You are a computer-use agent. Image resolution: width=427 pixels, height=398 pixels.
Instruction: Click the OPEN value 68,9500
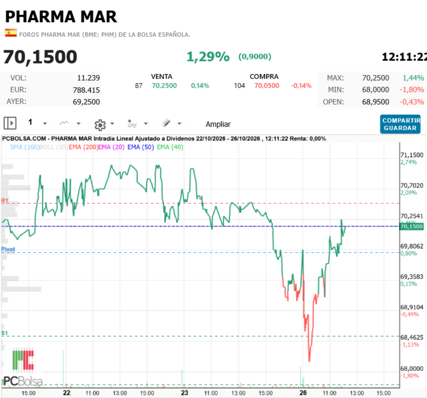376,102
